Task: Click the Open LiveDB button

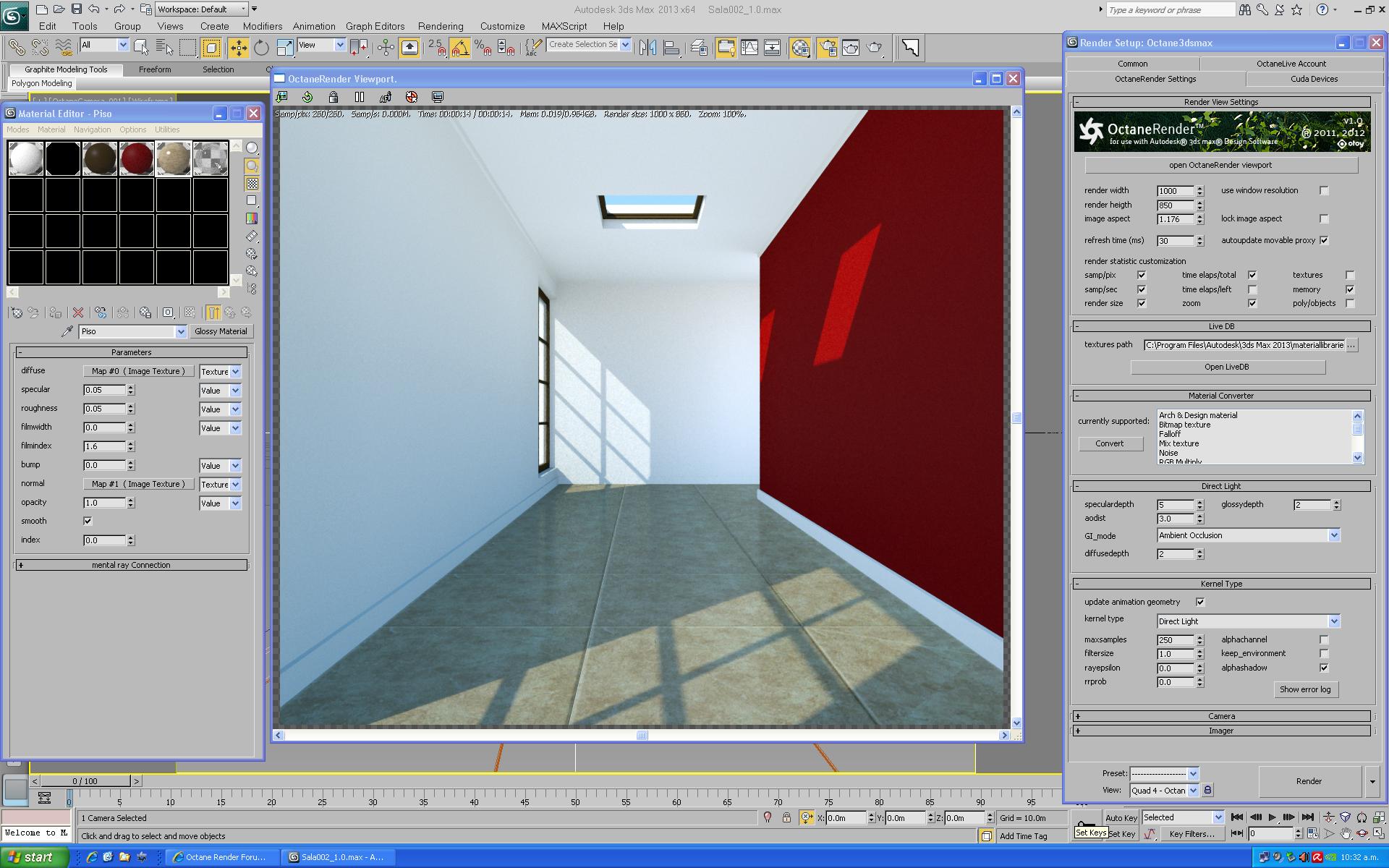Action: 1227,367
